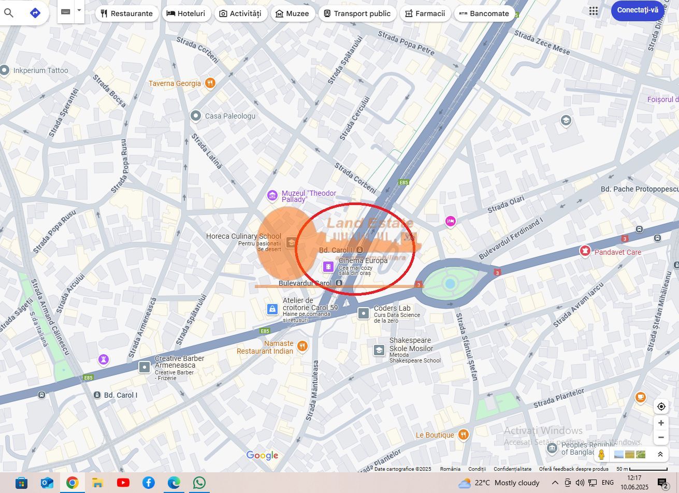This screenshot has width=679, height=493.
Task: Filter map by Restaurante chip
Action: [x=127, y=13]
